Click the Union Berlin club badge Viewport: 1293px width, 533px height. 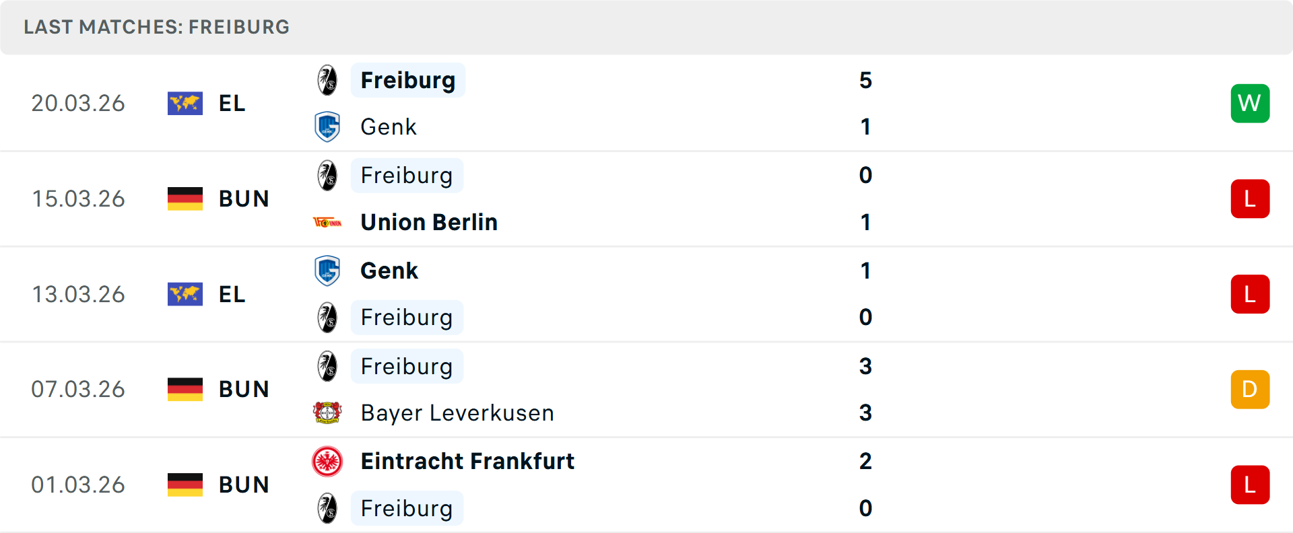coord(330,221)
